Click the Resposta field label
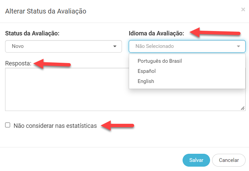This screenshot has width=249, height=171. 18,63
